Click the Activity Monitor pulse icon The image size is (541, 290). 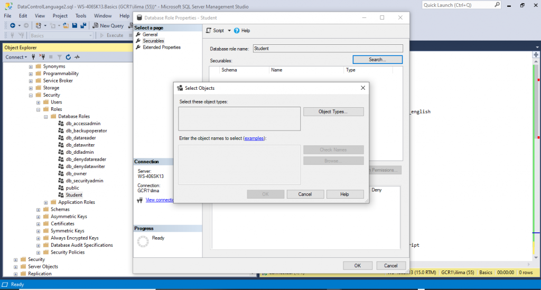tap(77, 57)
